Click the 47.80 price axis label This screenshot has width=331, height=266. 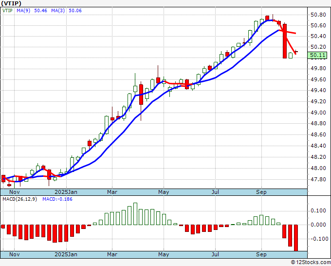pos(318,179)
